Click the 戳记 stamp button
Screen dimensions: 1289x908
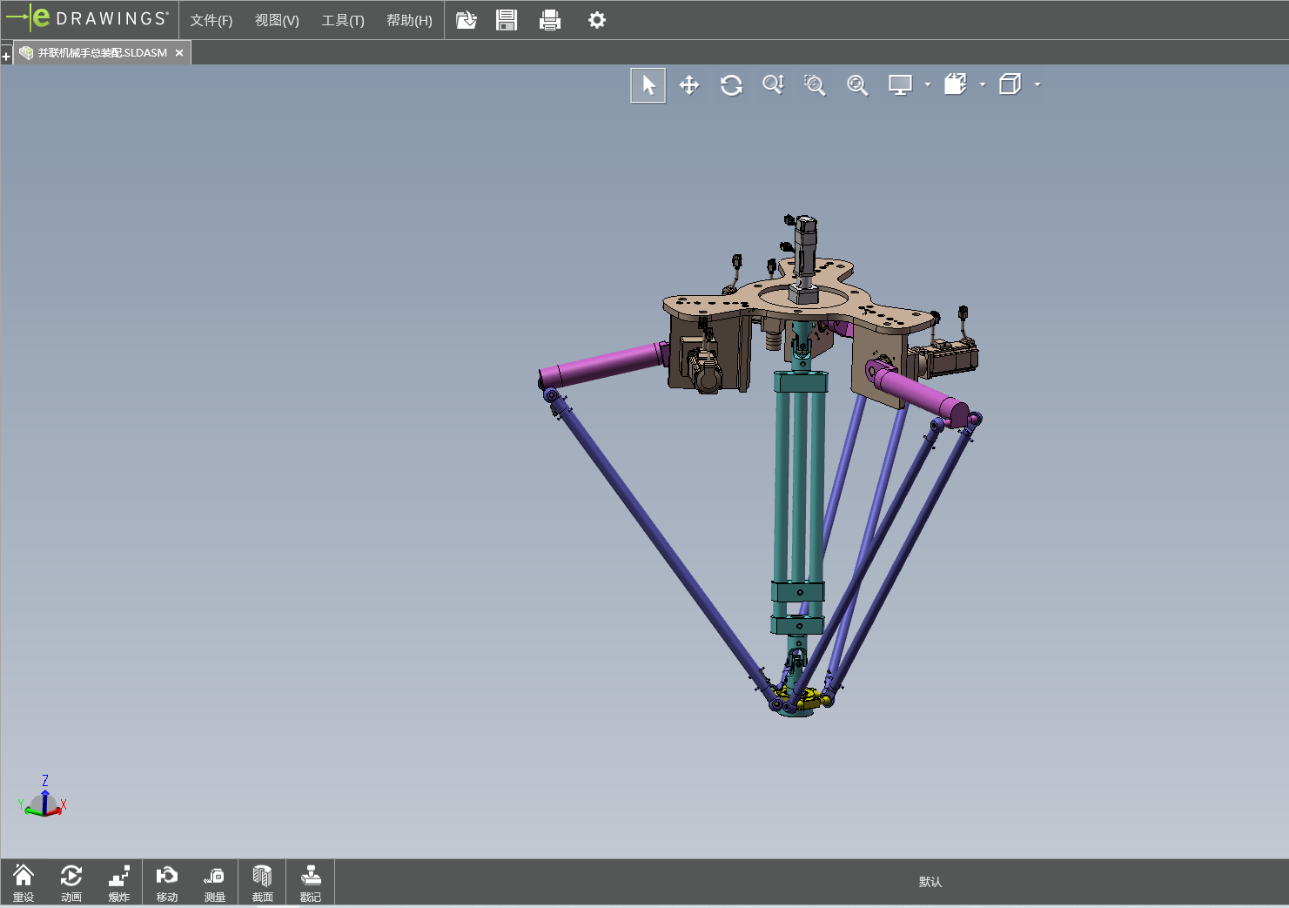pyautogui.click(x=311, y=883)
